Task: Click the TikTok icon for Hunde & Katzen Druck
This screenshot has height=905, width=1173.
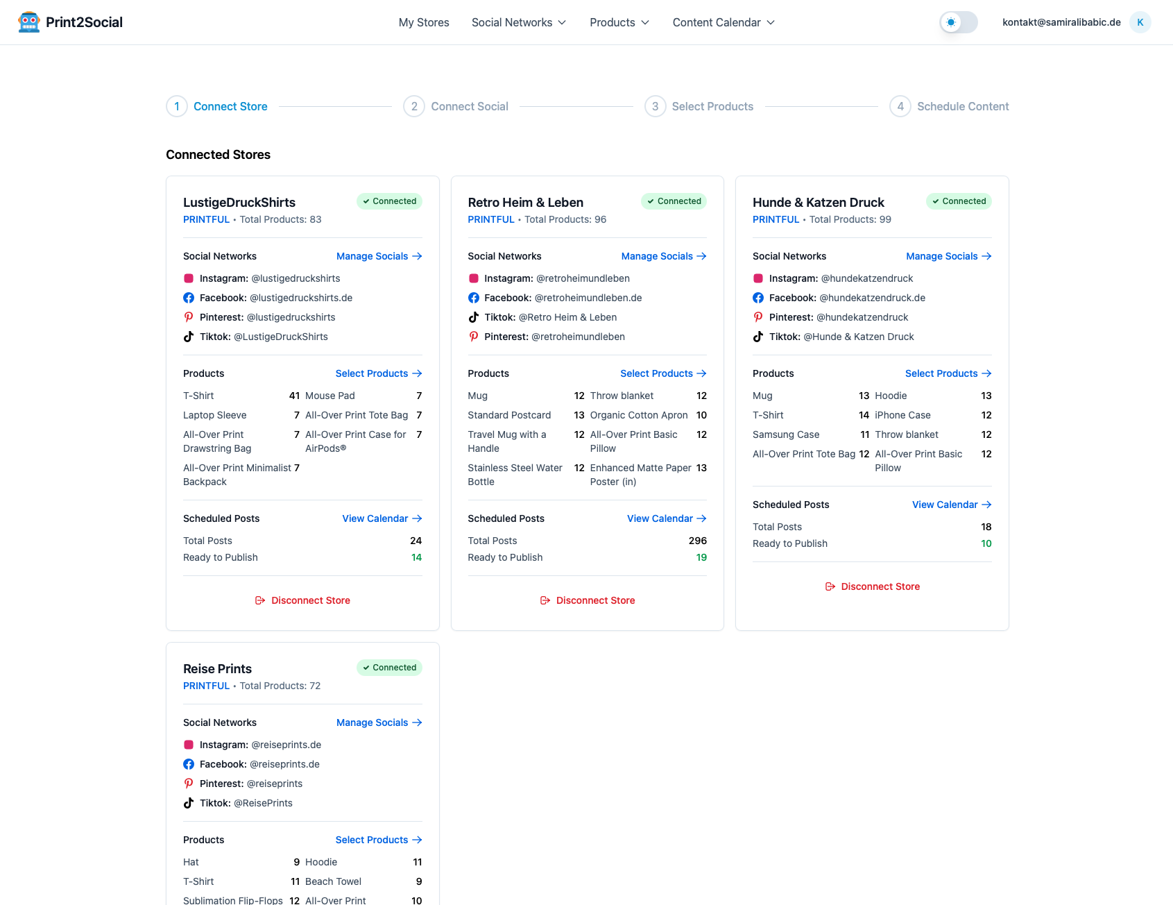Action: click(x=758, y=337)
